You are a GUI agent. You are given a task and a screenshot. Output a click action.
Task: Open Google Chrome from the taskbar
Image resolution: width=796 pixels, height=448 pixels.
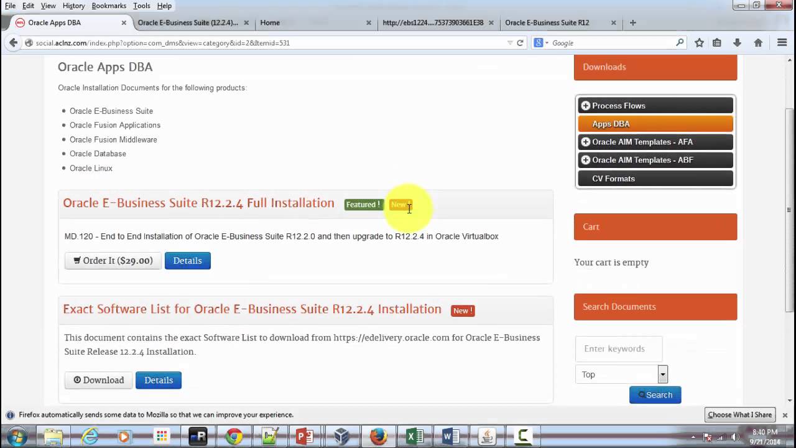(234, 437)
